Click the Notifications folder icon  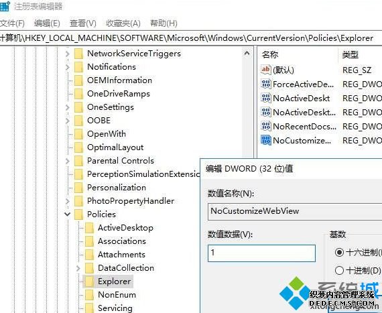point(78,67)
